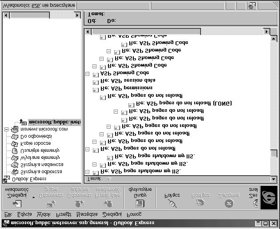This screenshot has height=229, width=280.
Task: Click the Odpowiedz autorowi toolbar button
Action: [x=80, y=197]
